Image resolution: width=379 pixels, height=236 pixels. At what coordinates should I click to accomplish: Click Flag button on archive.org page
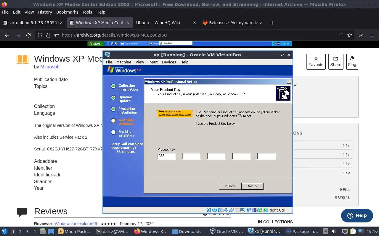coord(352,61)
